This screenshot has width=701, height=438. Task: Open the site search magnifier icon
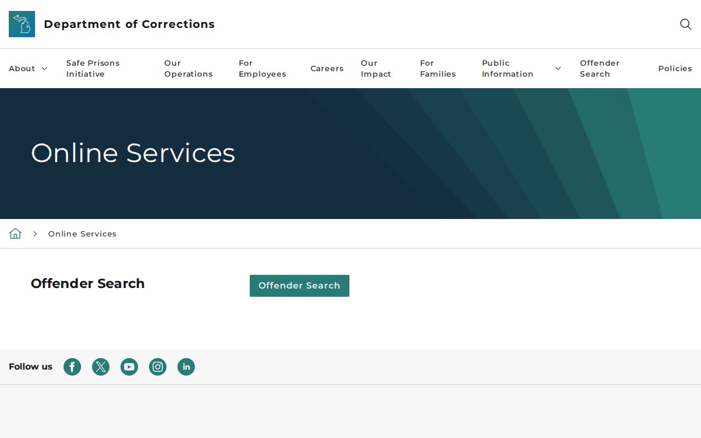tap(686, 24)
